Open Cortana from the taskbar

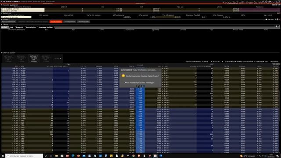pos(46,156)
